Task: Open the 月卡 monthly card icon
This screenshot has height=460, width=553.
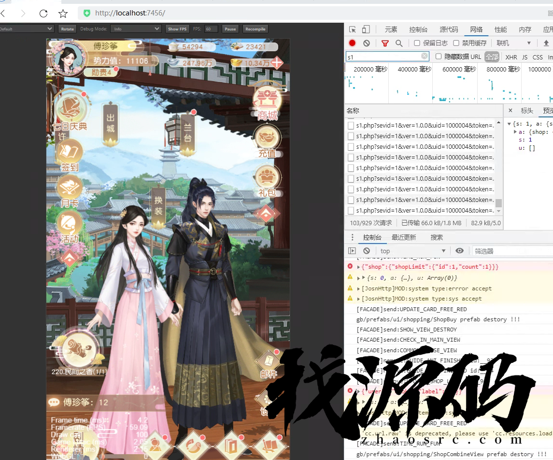Action: click(x=70, y=191)
